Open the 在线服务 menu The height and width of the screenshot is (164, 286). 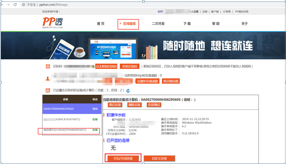point(129,24)
